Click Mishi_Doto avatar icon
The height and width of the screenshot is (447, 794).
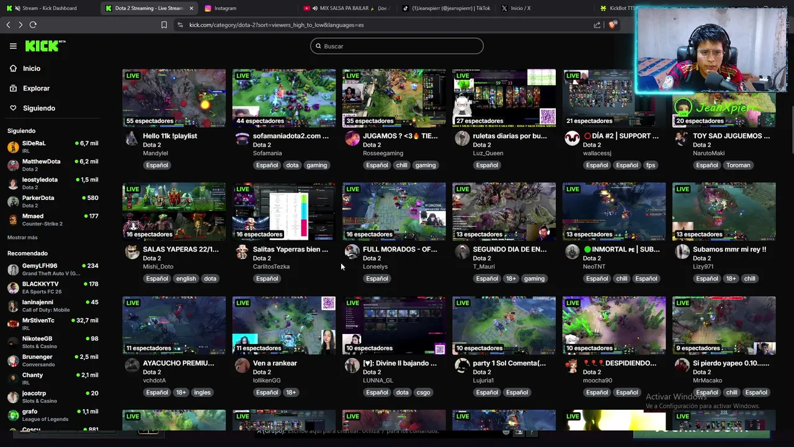pos(132,251)
